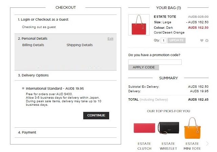Open the Estate Clutch product image
This screenshot has width=217, height=152.
(144, 128)
